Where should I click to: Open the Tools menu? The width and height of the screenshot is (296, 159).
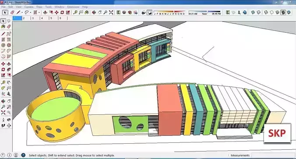click(48, 7)
